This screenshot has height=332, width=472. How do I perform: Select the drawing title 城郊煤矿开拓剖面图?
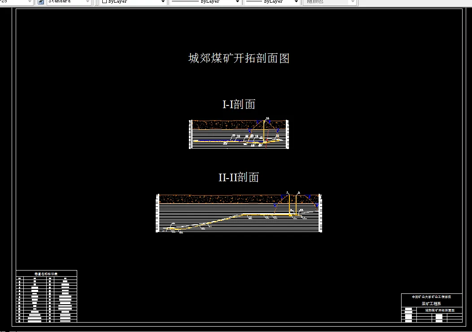(239, 58)
